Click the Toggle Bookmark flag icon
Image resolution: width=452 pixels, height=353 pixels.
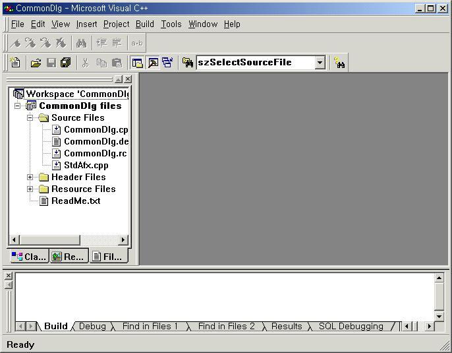(15, 43)
